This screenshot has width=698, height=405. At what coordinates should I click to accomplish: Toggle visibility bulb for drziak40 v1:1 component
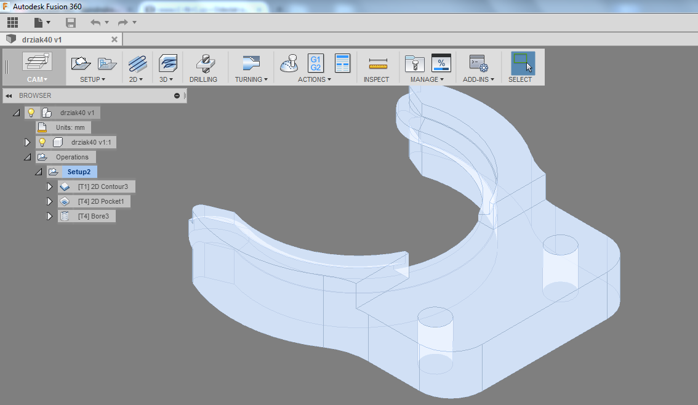click(42, 142)
